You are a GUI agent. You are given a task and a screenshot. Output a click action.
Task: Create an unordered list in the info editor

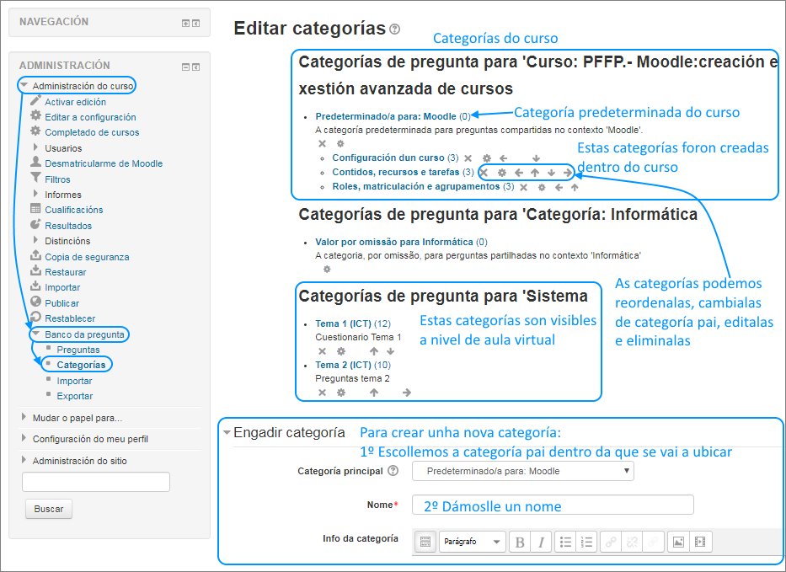[565, 542]
